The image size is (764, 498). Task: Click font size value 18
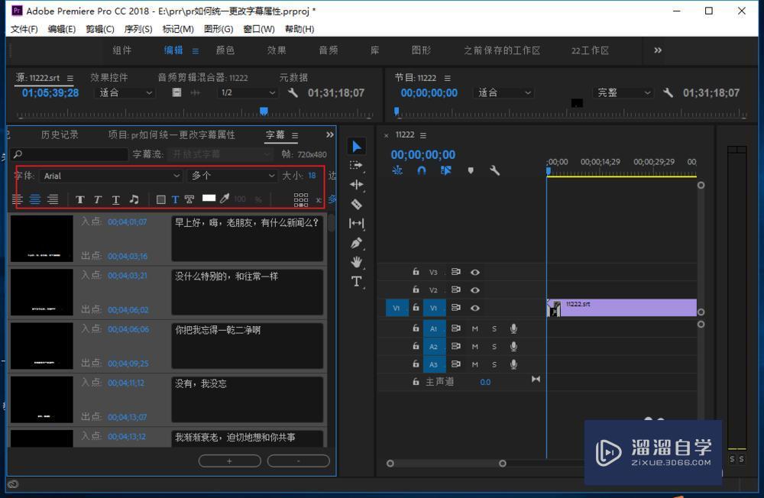point(312,176)
